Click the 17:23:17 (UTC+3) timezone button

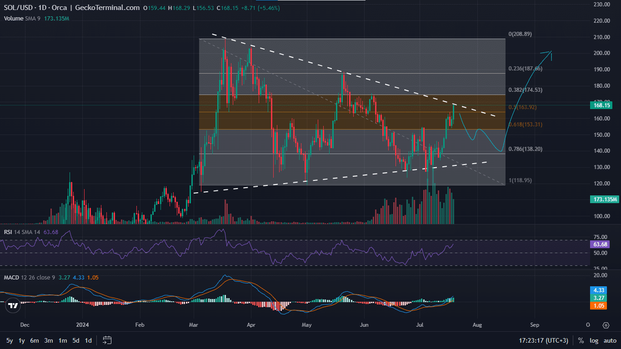pos(545,340)
